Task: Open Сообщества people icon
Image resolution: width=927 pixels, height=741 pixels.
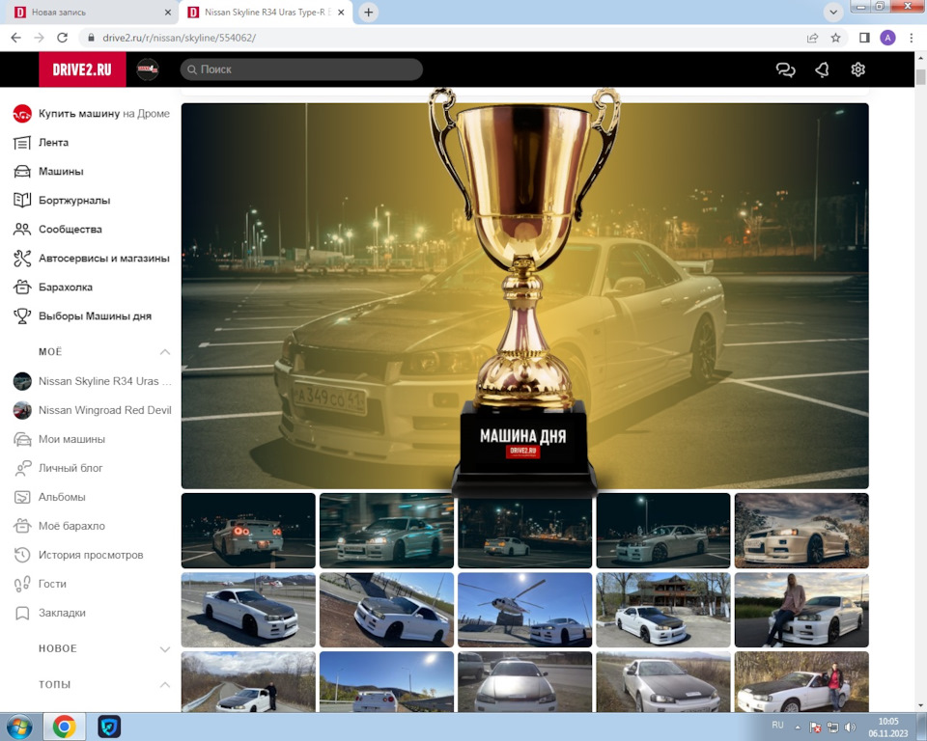Action: pyautogui.click(x=22, y=230)
